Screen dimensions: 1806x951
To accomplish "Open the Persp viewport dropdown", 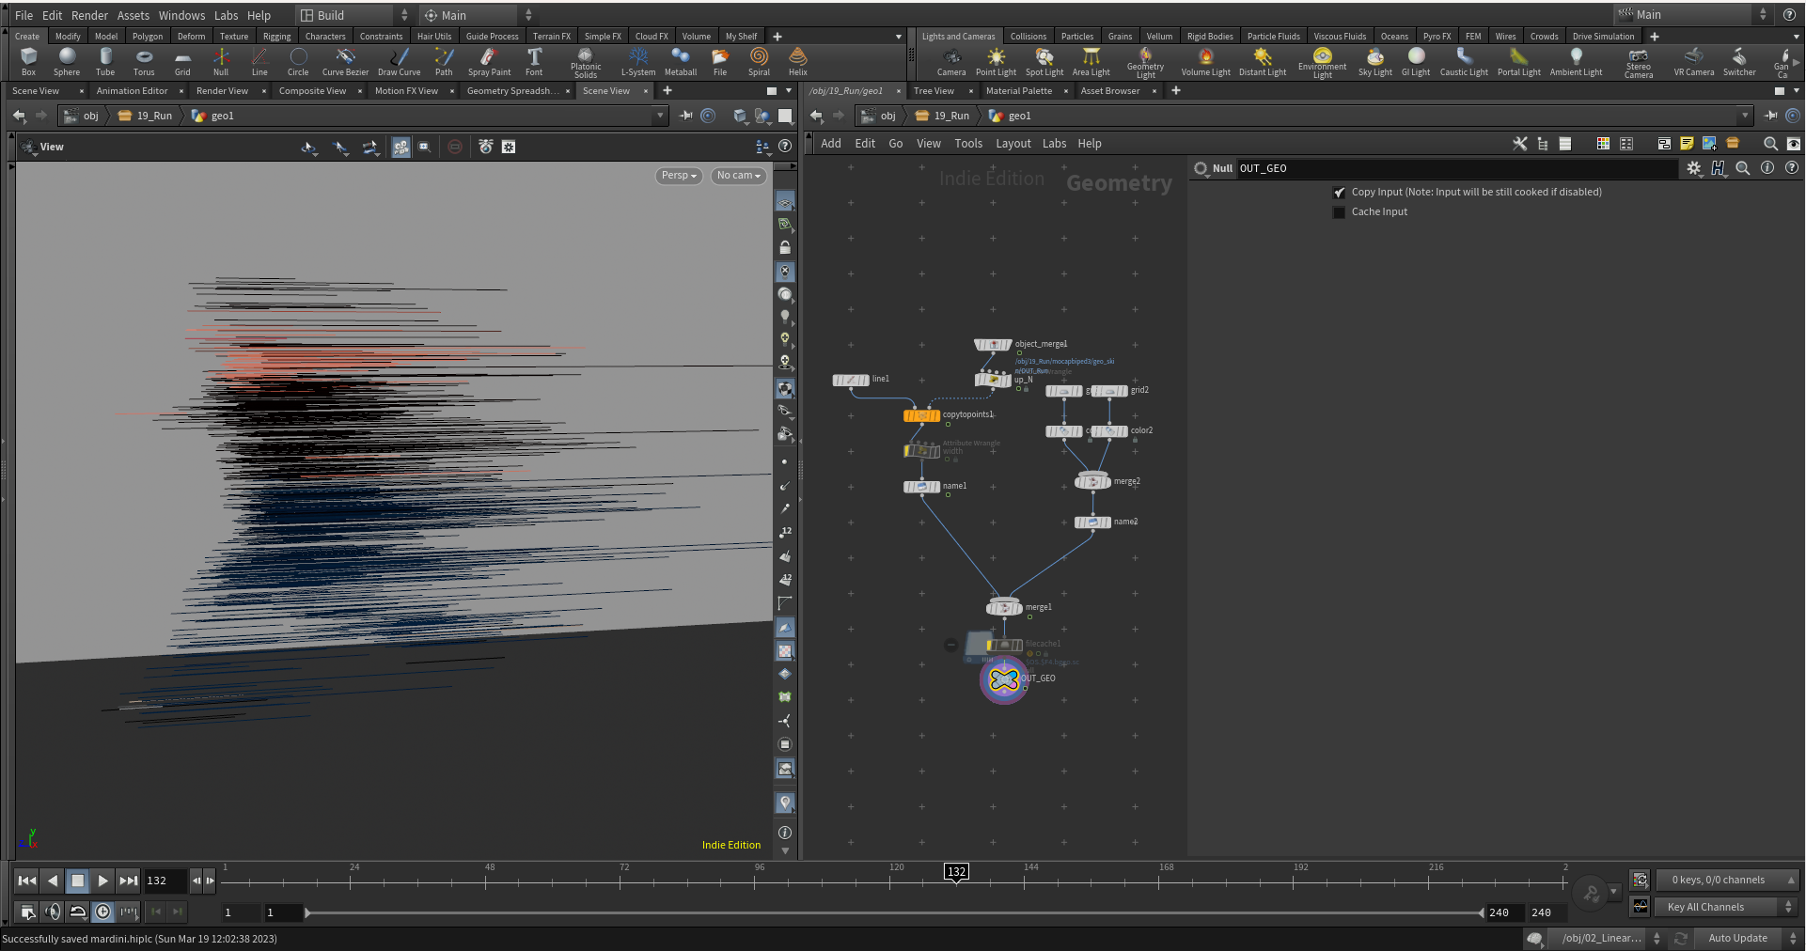I will pyautogui.click(x=679, y=176).
